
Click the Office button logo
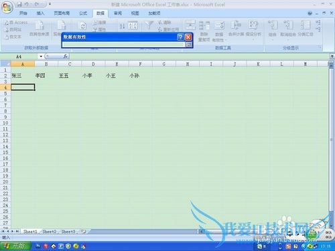pos(7,7)
